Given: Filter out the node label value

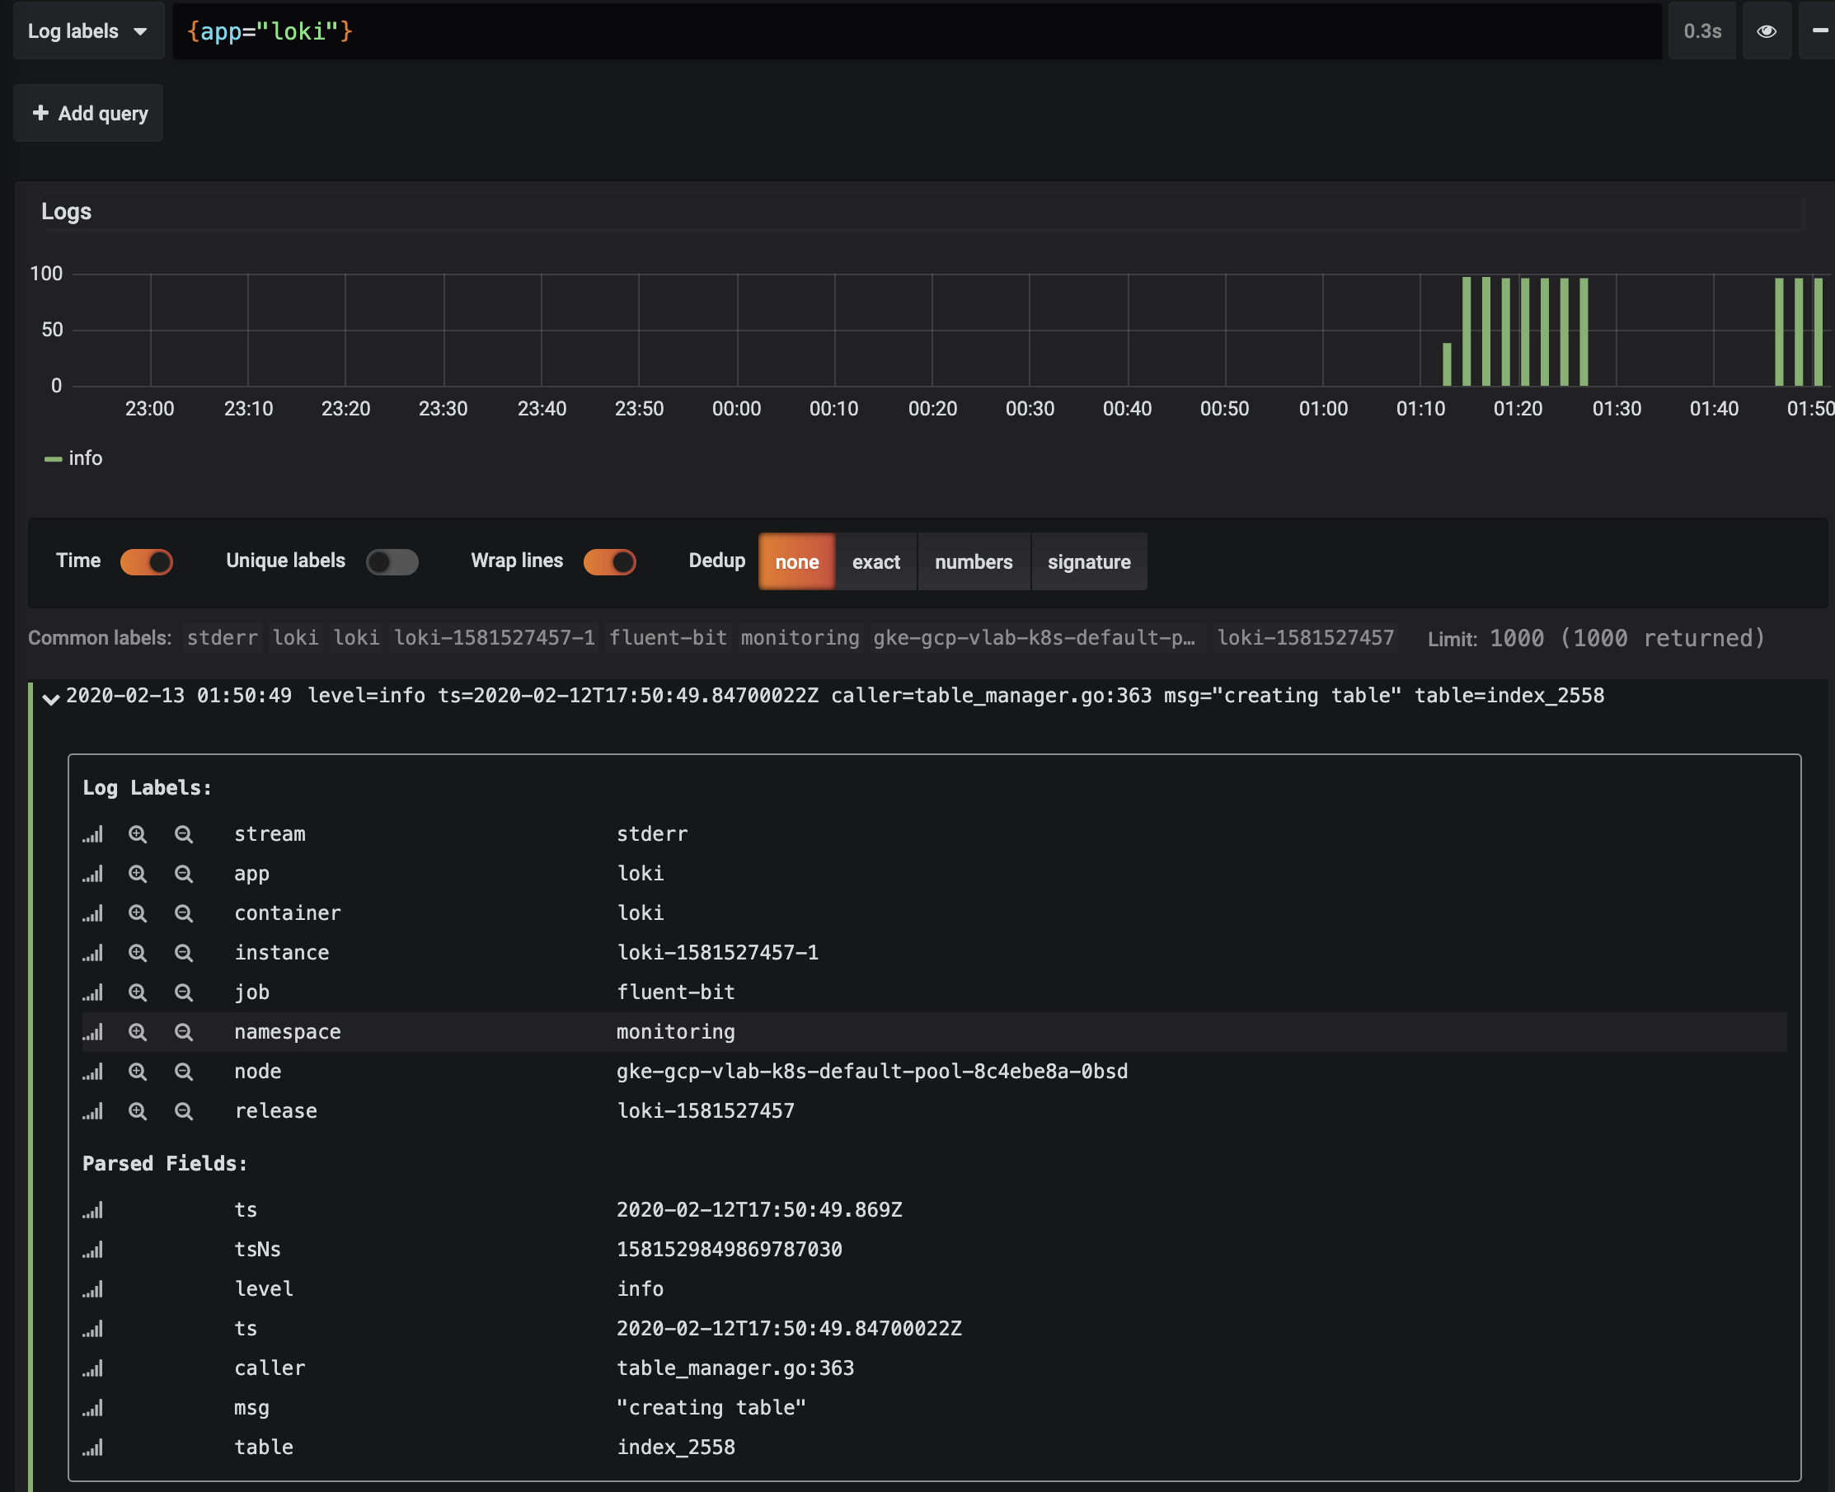Looking at the screenshot, I should 183,1072.
